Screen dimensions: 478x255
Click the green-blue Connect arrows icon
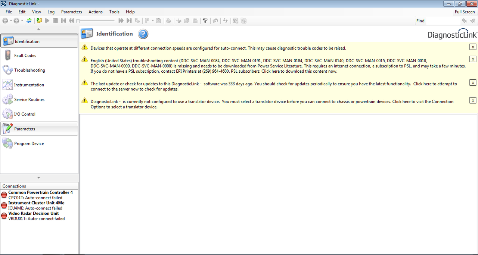click(29, 21)
